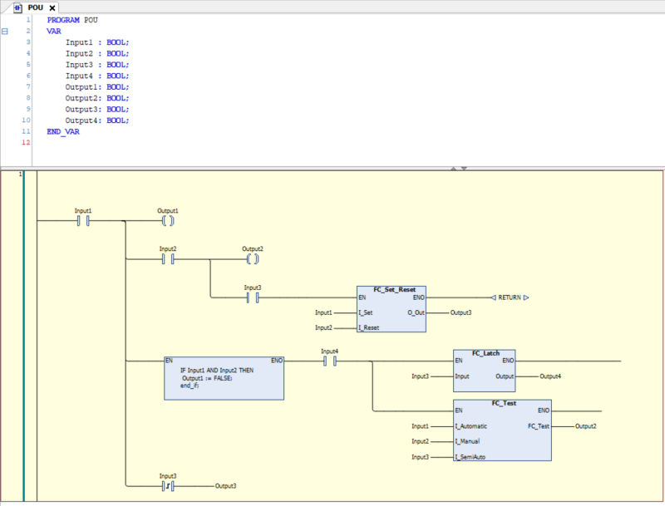Select the Input3 contact before FC_Set_Reset
The image size is (665, 506).
point(252,297)
